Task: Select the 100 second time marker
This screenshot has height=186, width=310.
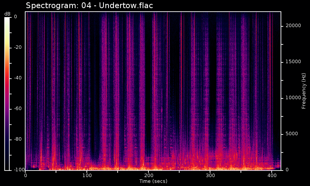Action: 87,176
